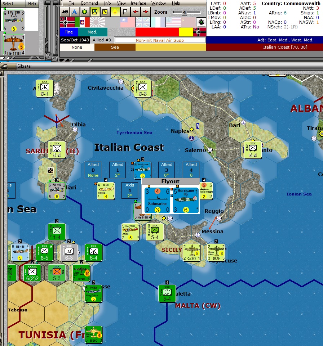This screenshot has width=323, height=346.
Task: Click the flag-planting marker icon
Action: point(124,12)
